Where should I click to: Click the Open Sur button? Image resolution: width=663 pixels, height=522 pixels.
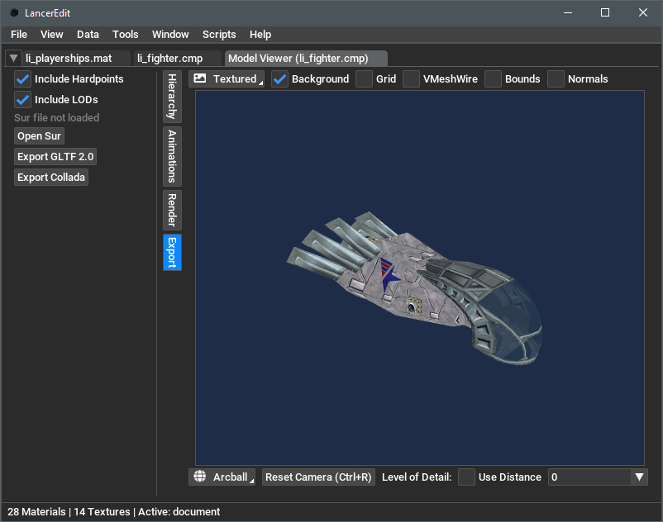(38, 135)
